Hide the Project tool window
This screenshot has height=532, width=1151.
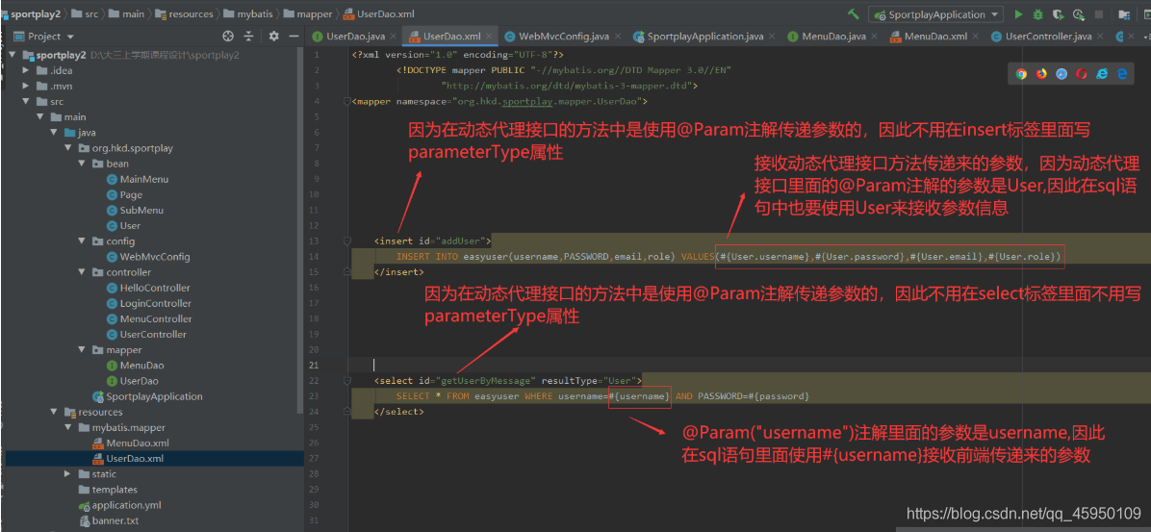[x=294, y=36]
